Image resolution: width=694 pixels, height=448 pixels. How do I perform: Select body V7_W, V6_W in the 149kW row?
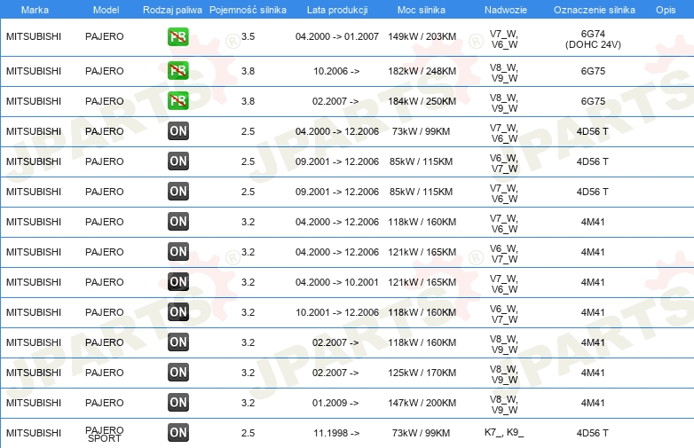click(x=504, y=39)
